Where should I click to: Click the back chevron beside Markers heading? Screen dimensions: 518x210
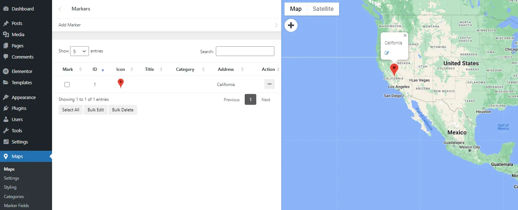60,9
